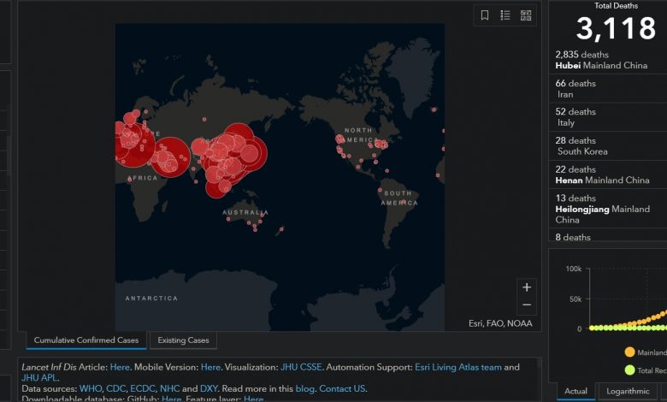Show the map legend list icon
The width and height of the screenshot is (667, 402).
pyautogui.click(x=505, y=15)
